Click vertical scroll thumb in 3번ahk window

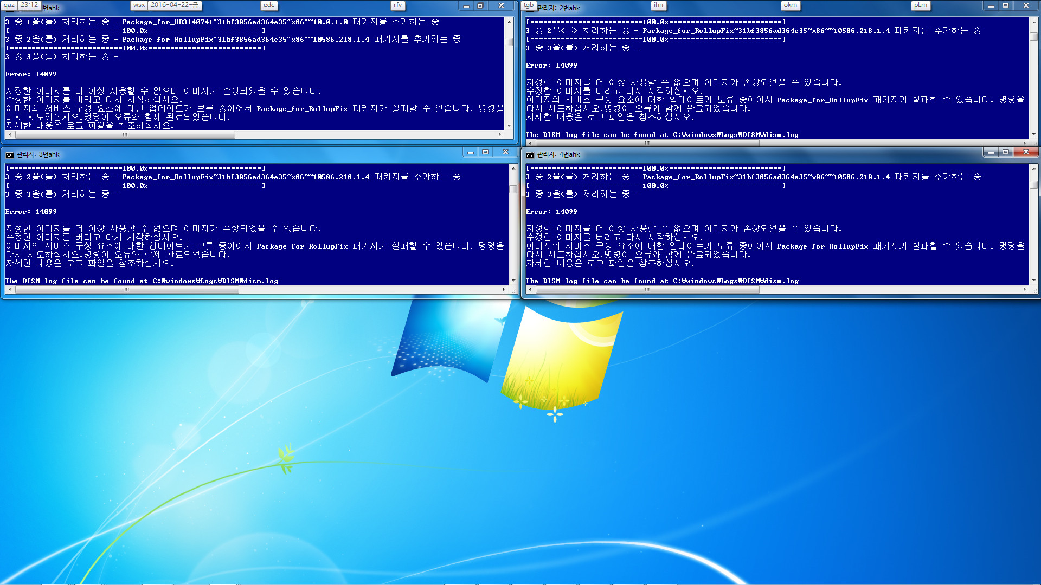pos(513,189)
